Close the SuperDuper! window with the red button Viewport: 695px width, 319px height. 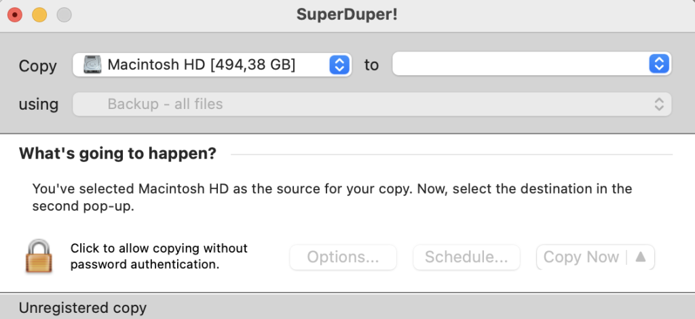(14, 15)
